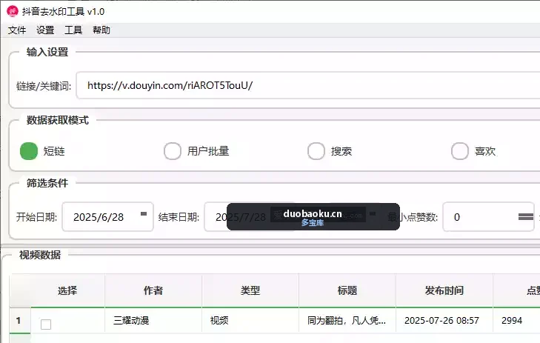This screenshot has width=540, height=343.
Task: Click the type cell 视频
Action: (250, 320)
